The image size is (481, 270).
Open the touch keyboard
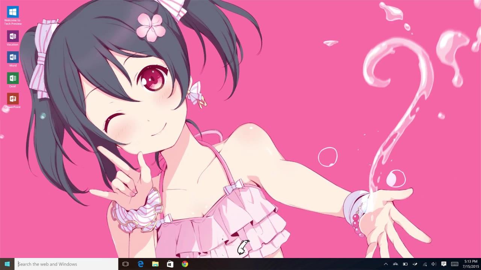(x=455, y=264)
